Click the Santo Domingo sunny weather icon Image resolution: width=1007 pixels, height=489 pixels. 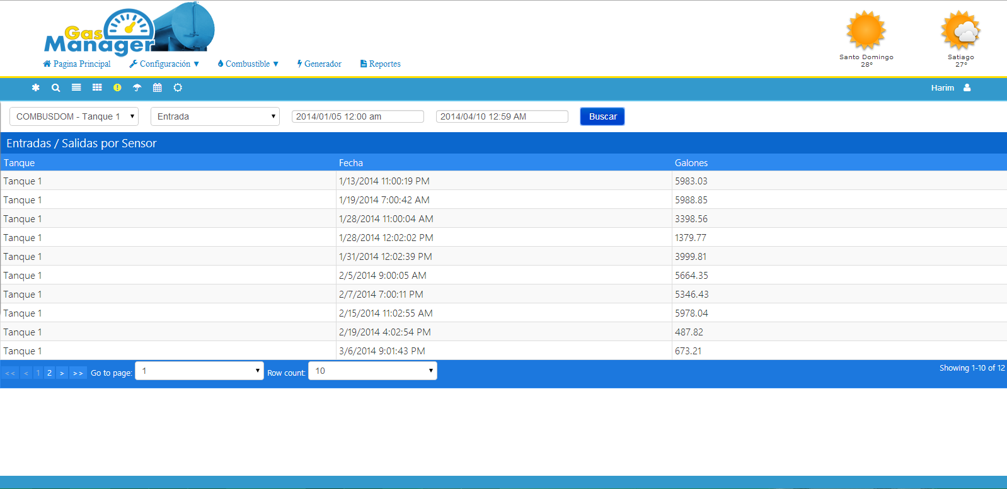(x=866, y=30)
